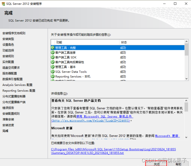
Task: Click the bold 完成 step in sidebar
Action: point(5,131)
